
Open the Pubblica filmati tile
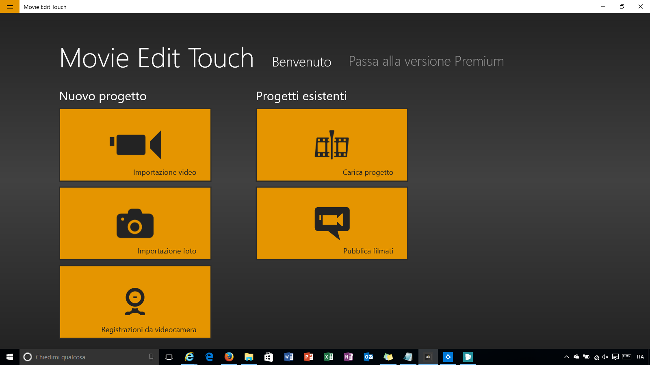[332, 223]
